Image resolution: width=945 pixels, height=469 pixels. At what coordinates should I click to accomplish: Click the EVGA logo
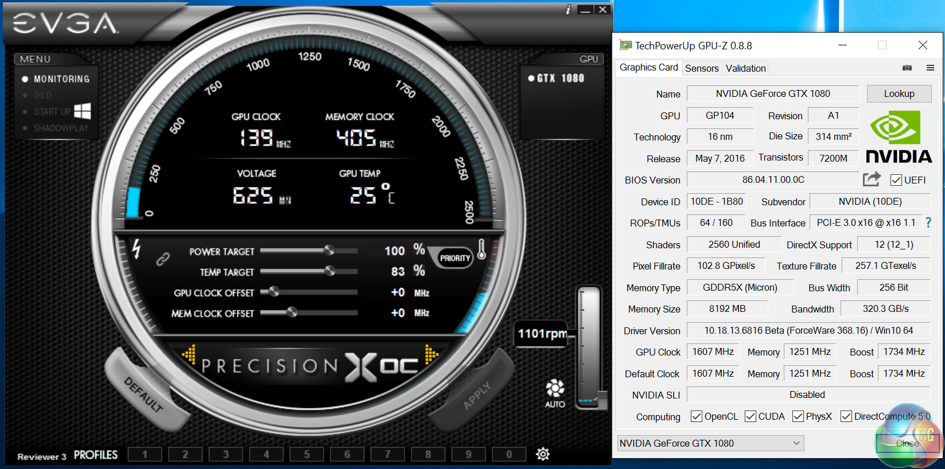coord(65,24)
